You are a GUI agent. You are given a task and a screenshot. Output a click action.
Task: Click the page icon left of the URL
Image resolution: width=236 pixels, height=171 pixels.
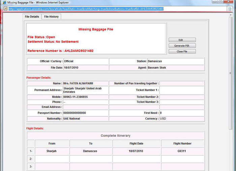[5, 9]
